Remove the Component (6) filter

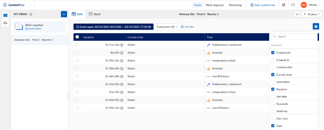(177, 27)
